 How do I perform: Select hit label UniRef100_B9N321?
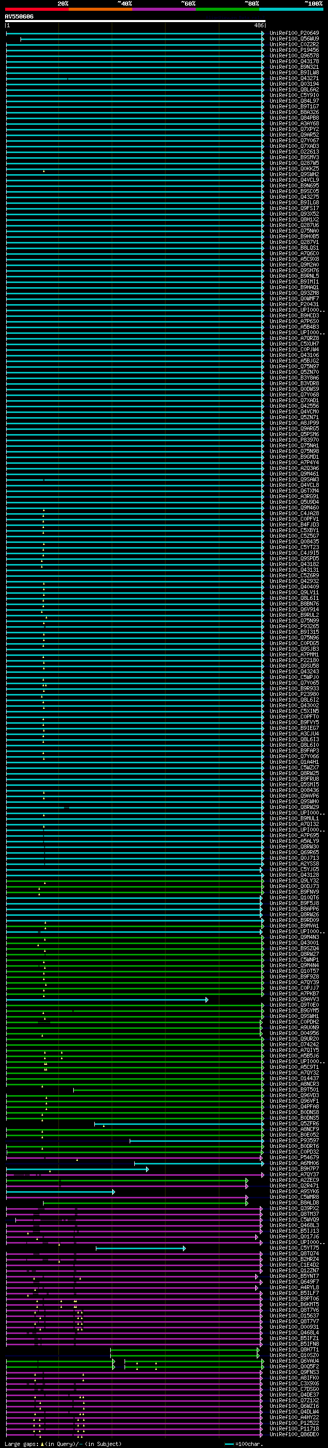pyautogui.click(x=294, y=67)
